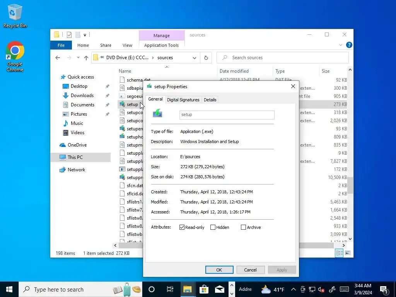The image size is (396, 297).
Task: Click the properties checkmark quick access icon
Action: click(x=69, y=35)
